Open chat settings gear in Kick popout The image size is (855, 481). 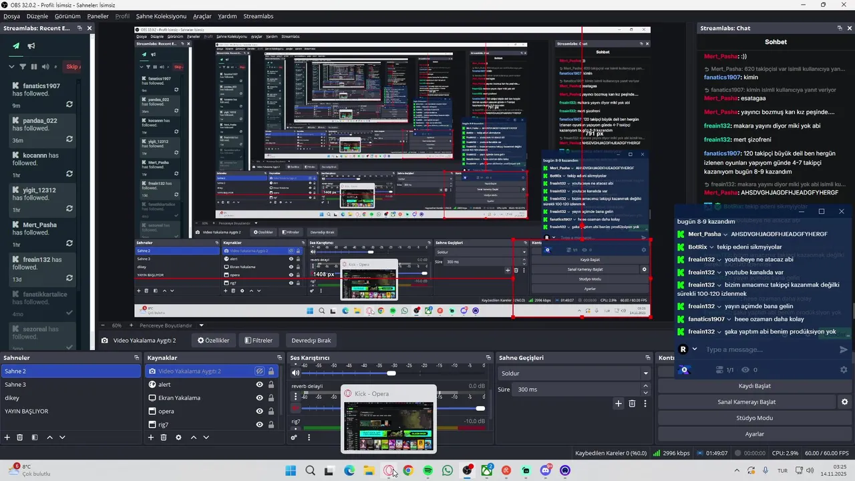click(x=844, y=369)
